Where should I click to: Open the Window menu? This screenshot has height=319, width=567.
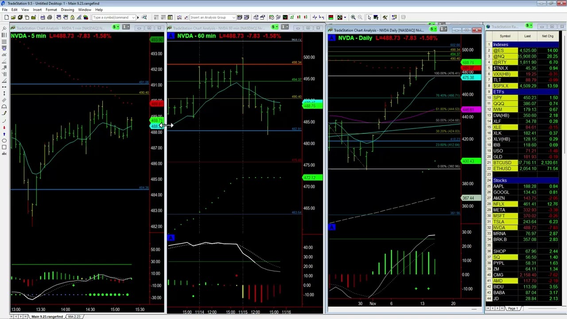[85, 10]
